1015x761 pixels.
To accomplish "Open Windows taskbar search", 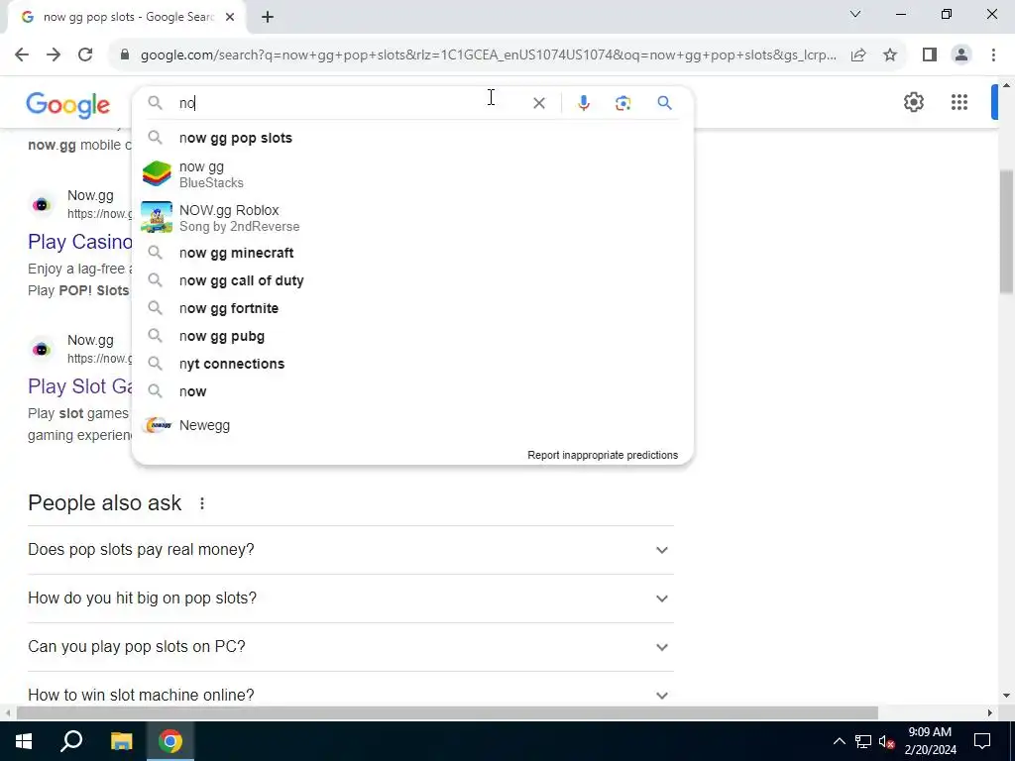I will click(x=71, y=741).
